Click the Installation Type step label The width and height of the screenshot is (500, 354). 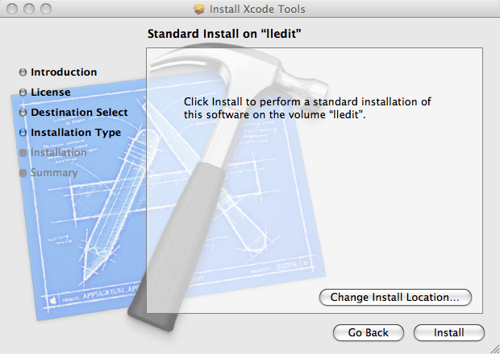pyautogui.click(x=76, y=133)
